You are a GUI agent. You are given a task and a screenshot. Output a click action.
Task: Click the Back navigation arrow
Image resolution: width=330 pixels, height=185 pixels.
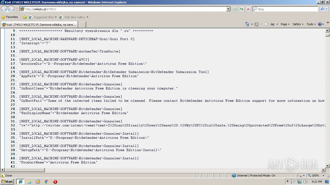[x=4, y=9]
